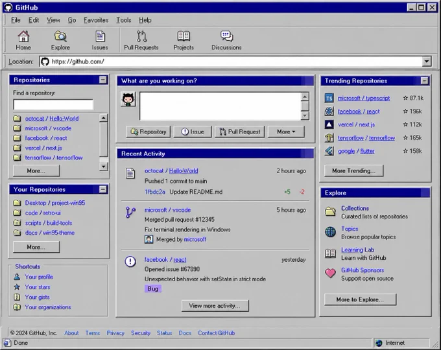Viewport: 441px width, 350px height.
Task: Click the small avatar next to Merged by
Action: [x=149, y=240]
